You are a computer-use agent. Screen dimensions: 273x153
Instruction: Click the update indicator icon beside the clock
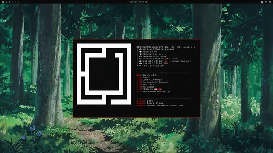[x=146, y=2]
